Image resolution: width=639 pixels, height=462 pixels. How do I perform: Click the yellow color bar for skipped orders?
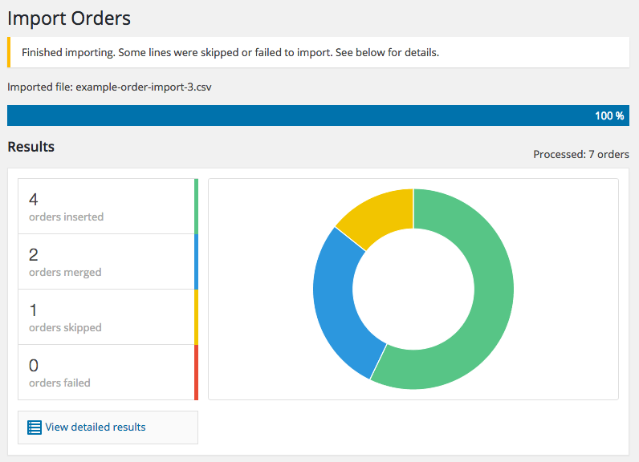tap(196, 317)
